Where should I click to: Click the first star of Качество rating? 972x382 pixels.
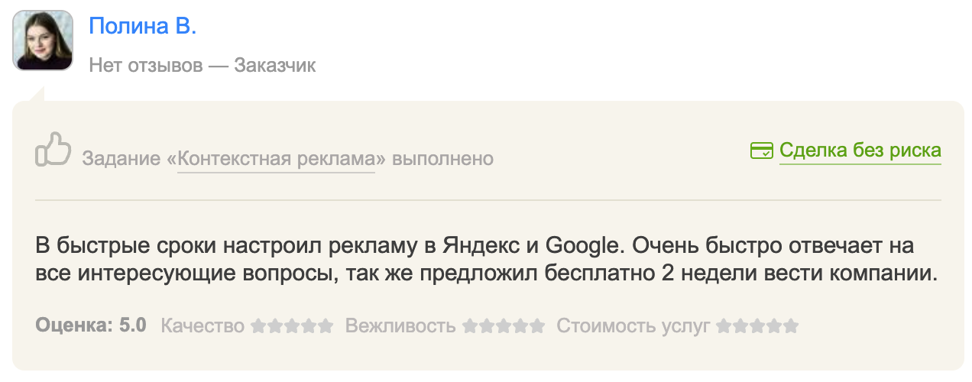pyautogui.click(x=258, y=326)
